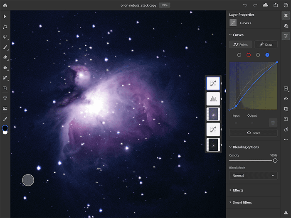Select the histogram layer thumbnail
Viewport: 291px width, 218px height.
pos(213,98)
